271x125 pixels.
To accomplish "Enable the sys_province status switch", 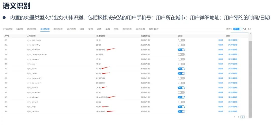I will pos(181,40).
